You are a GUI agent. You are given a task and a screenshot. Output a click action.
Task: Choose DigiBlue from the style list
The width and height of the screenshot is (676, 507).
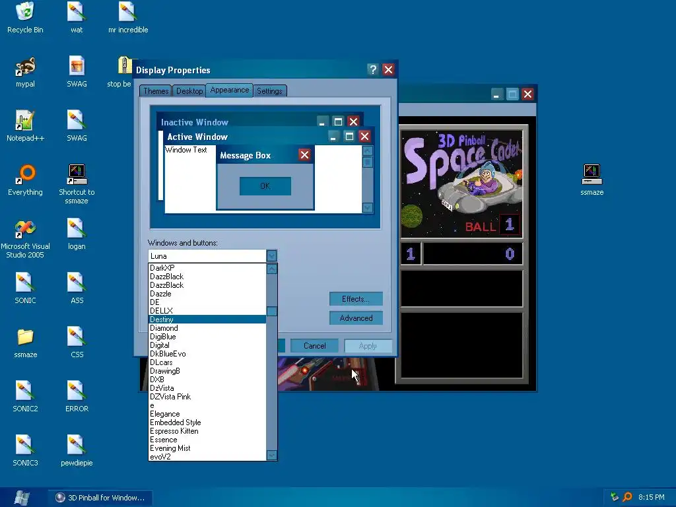[x=207, y=337]
